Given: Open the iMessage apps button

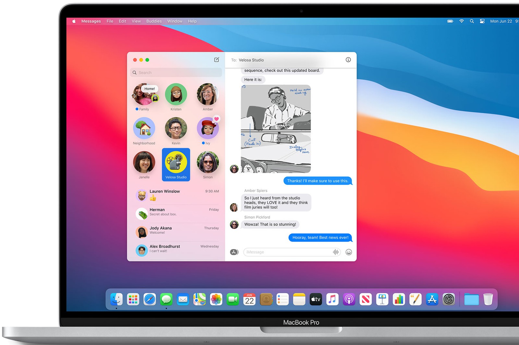Looking at the screenshot, I should (234, 252).
